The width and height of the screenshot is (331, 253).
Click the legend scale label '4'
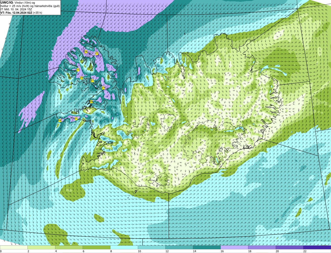(56, 251)
